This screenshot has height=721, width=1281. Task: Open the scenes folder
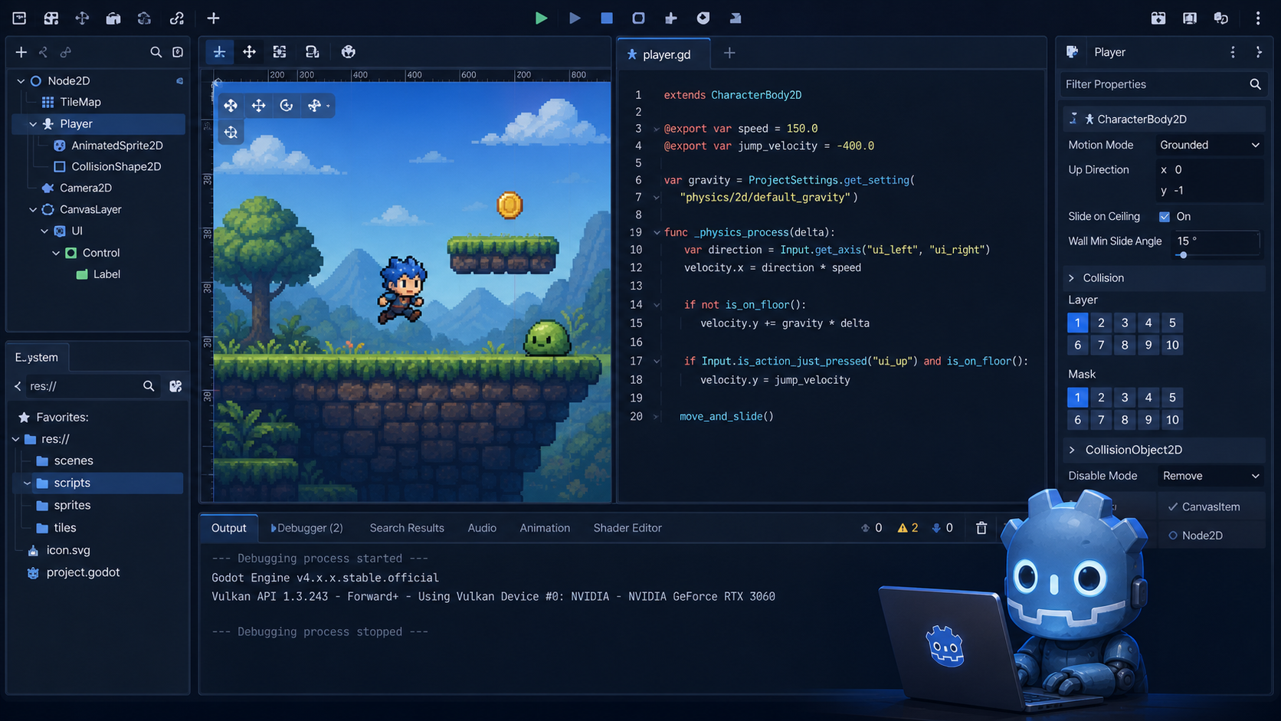65,460
